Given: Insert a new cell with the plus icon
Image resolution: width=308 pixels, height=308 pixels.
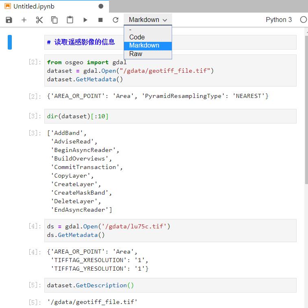Looking at the screenshot, I should point(24,20).
